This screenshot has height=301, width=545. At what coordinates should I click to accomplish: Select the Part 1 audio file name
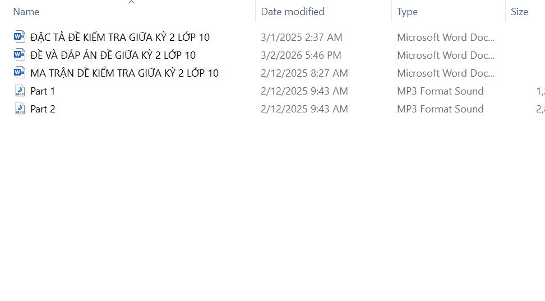pos(43,91)
